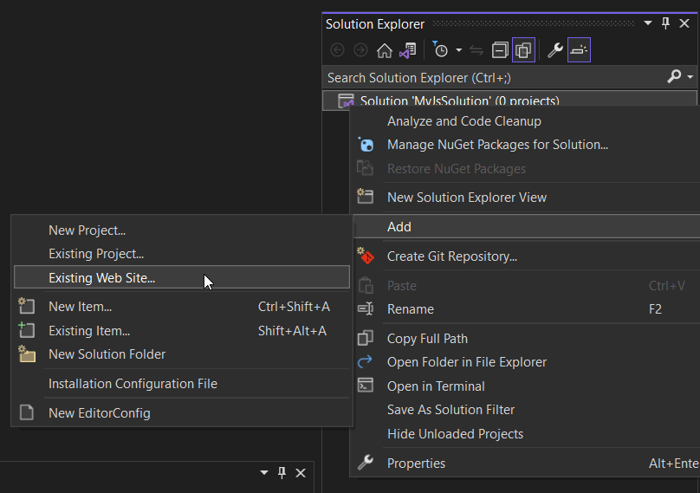Viewport: 700px width, 493px height.
Task: Choose Hide Unloaded Projects
Action: (455, 433)
